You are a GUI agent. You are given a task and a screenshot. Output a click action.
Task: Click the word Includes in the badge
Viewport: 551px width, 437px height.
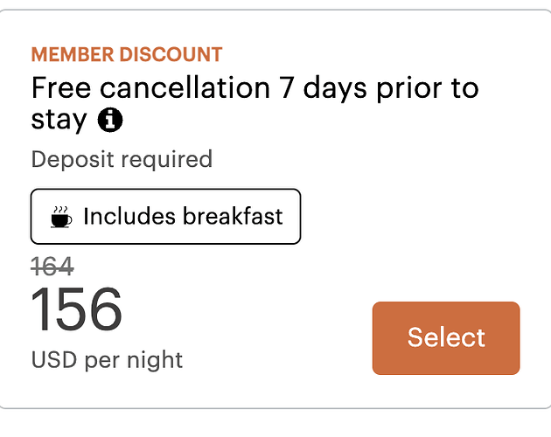[x=129, y=216]
